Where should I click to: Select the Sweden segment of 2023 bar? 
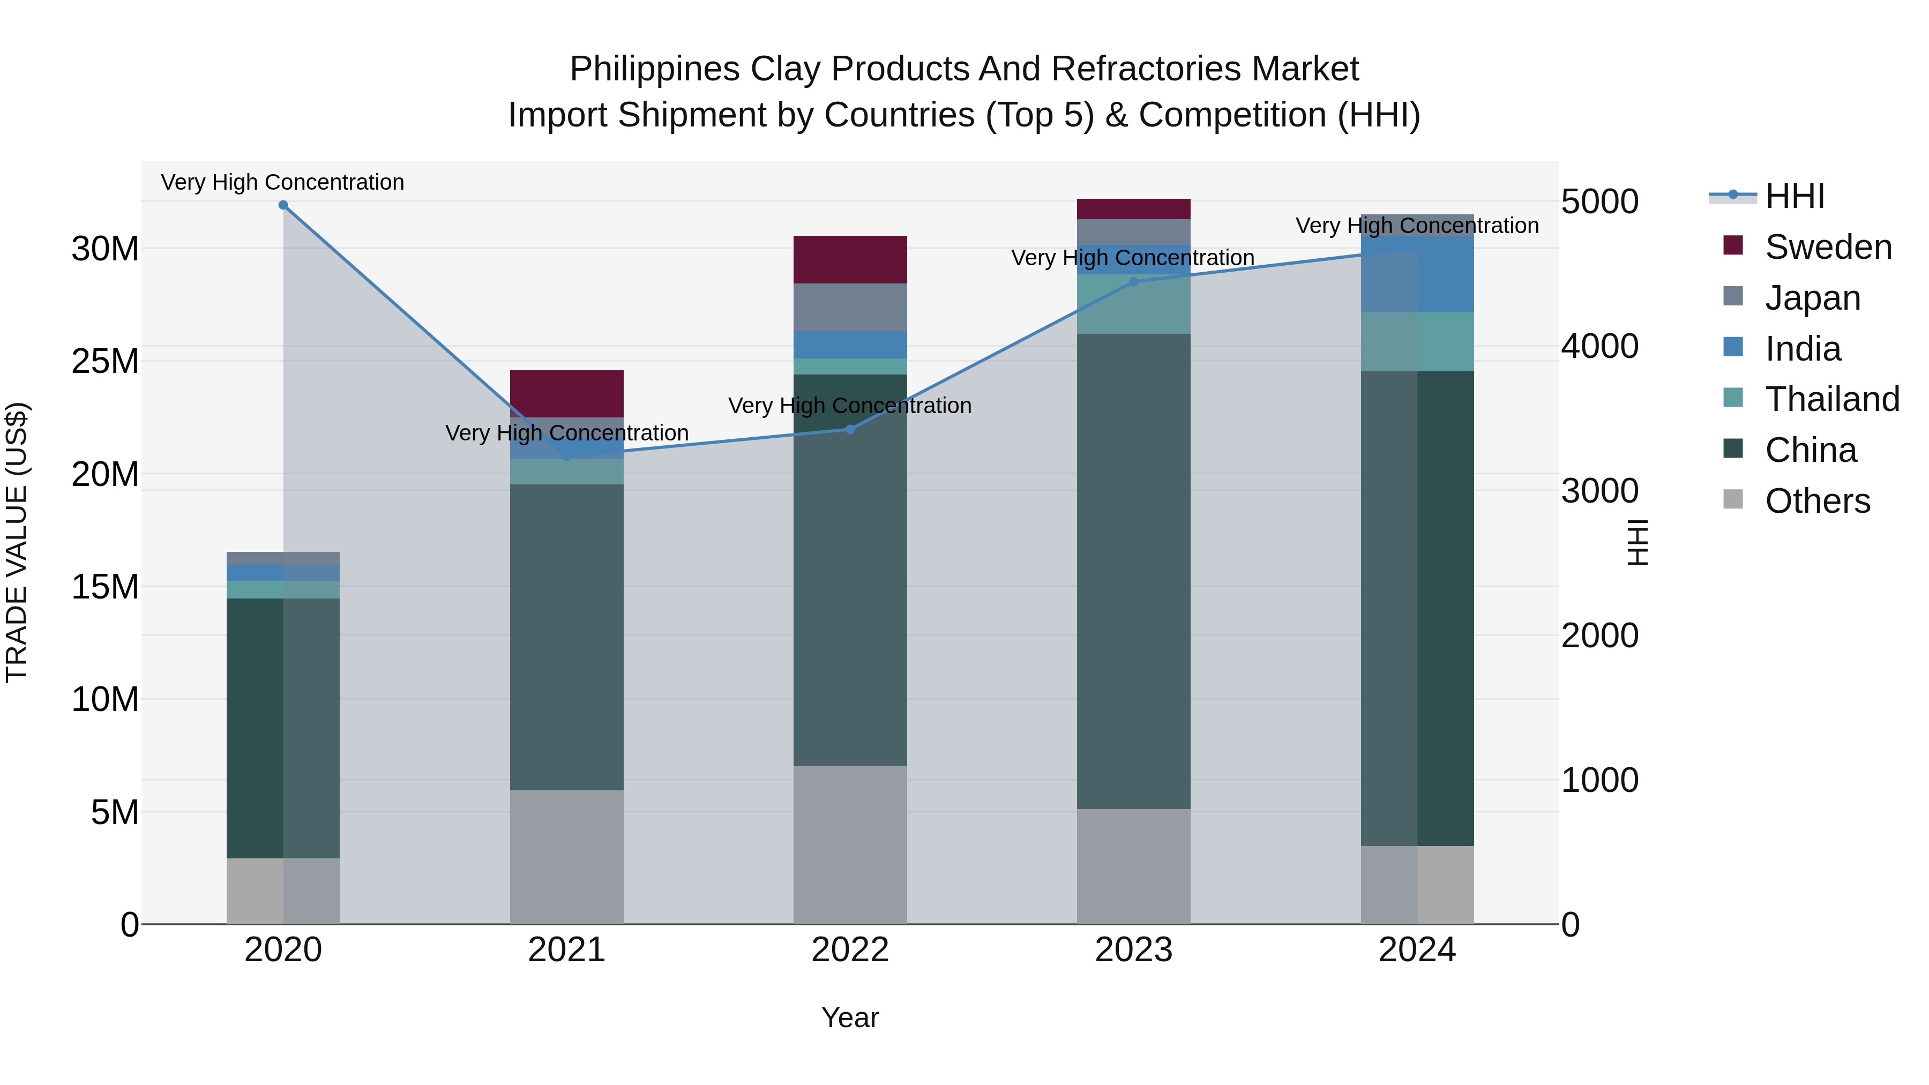point(1134,209)
